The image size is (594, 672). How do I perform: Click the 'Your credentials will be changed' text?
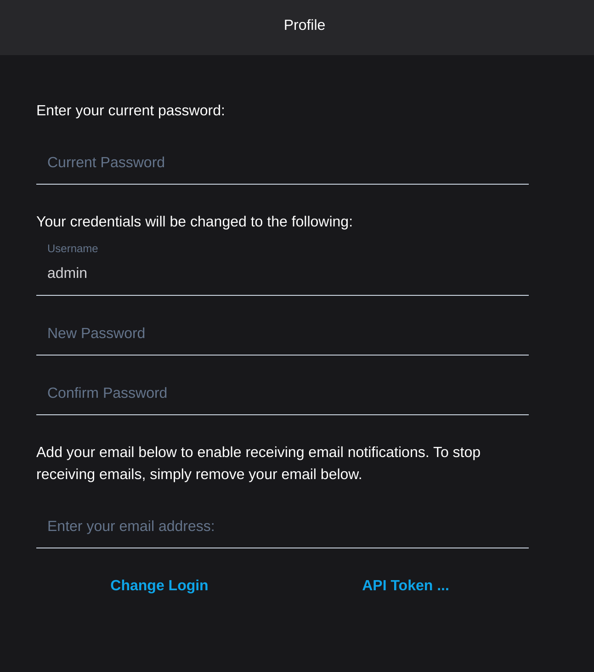point(194,222)
